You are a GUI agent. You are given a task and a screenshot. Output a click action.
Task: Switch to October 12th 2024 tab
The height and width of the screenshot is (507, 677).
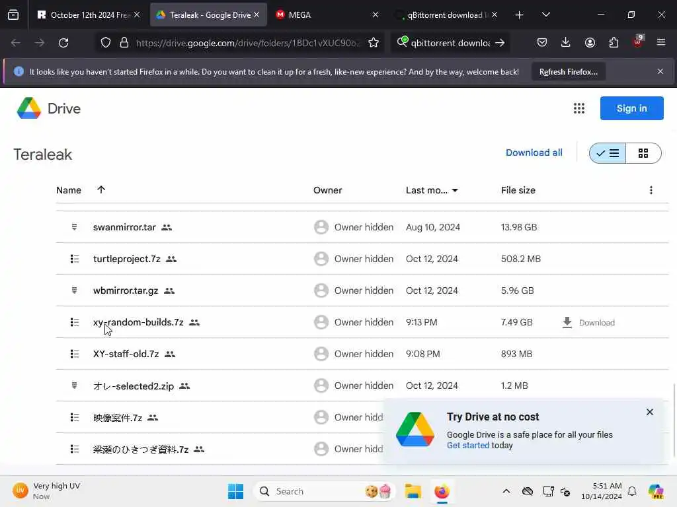click(x=89, y=15)
